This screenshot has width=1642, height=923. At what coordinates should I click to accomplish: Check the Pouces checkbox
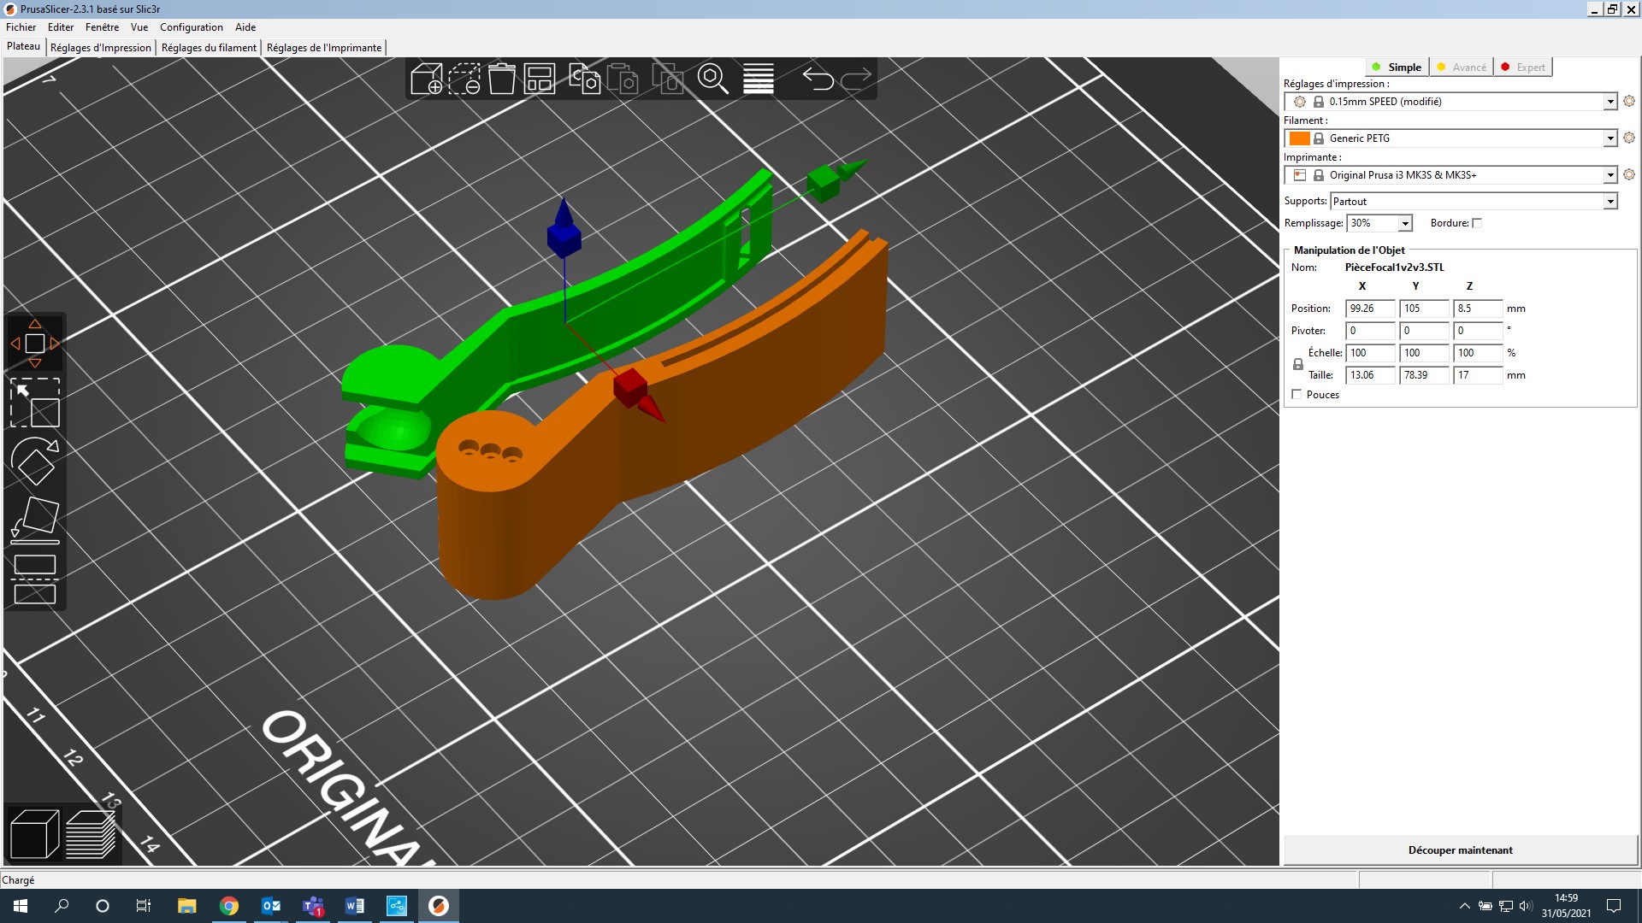point(1296,394)
